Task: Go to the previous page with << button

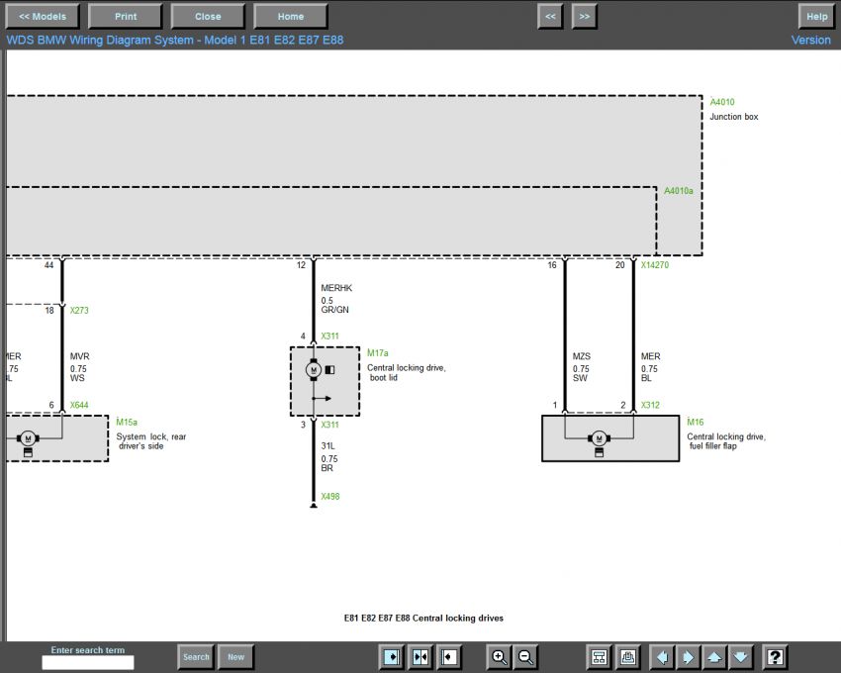Action: tap(550, 17)
